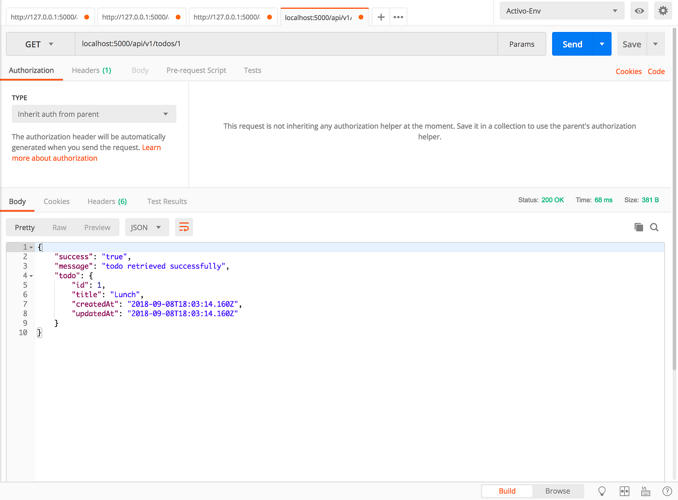Viewport: 678px width, 500px height.
Task: Click the 200 OK status value
Action: point(553,200)
